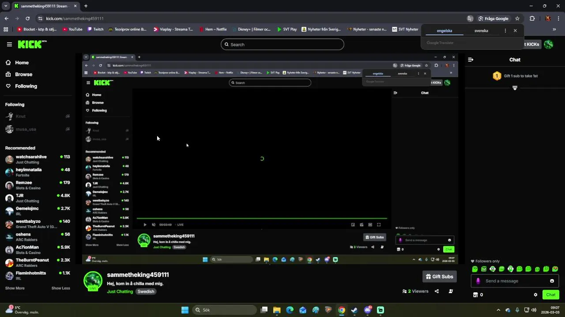Click Fråga Google in address bar

tap(493, 18)
